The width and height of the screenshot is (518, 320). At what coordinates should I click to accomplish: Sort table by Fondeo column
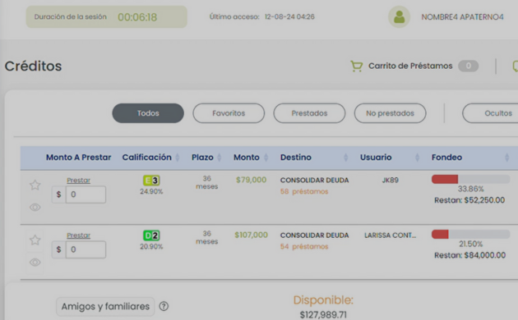[507, 158]
